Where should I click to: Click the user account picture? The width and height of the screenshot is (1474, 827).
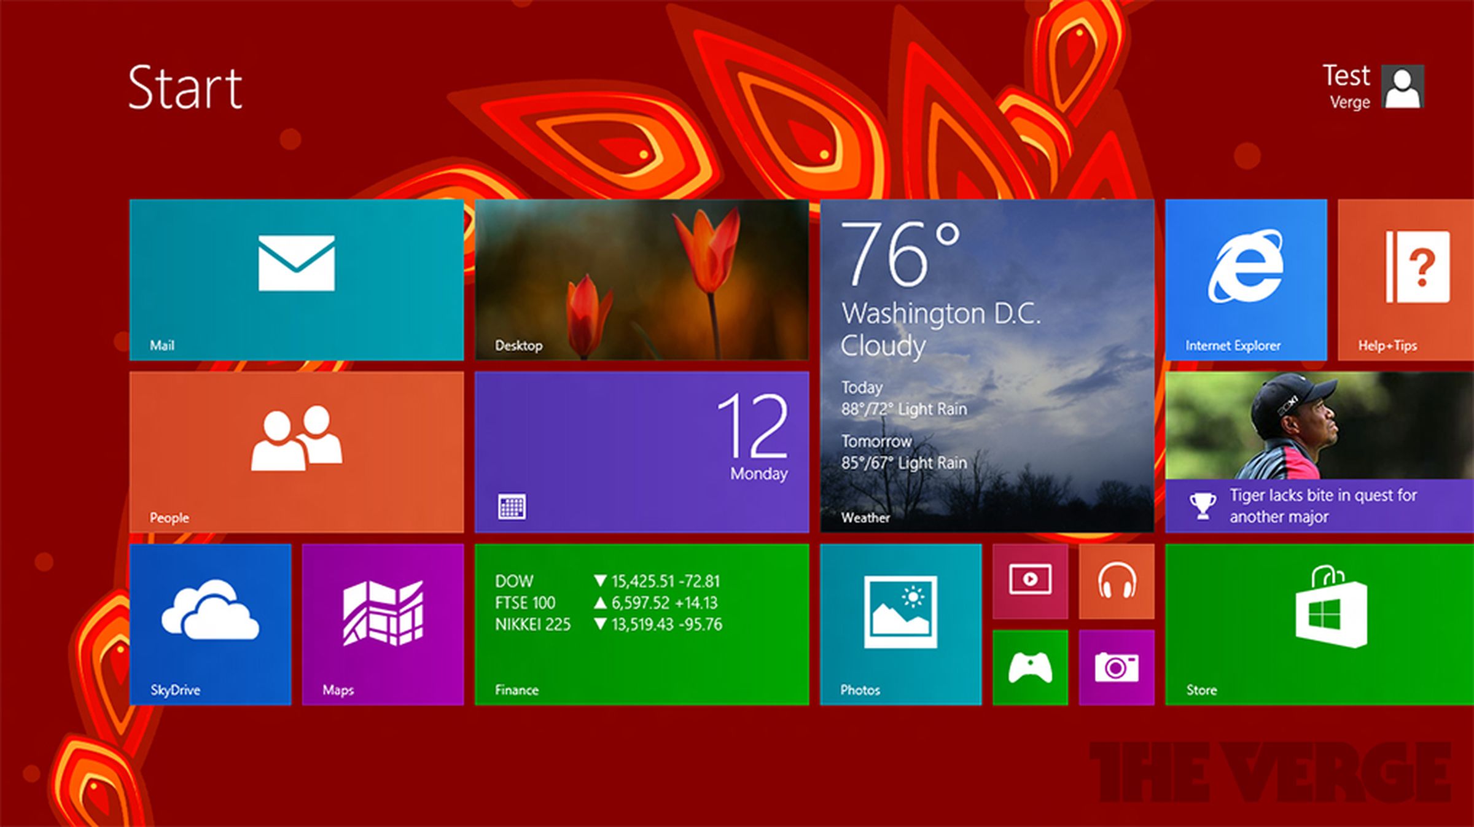pos(1403,86)
